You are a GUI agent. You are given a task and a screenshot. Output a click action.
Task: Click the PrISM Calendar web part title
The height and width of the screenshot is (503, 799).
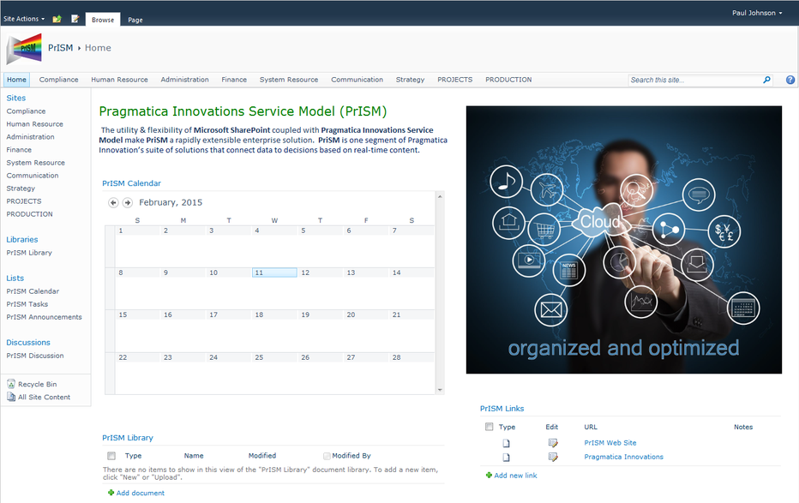tap(131, 183)
